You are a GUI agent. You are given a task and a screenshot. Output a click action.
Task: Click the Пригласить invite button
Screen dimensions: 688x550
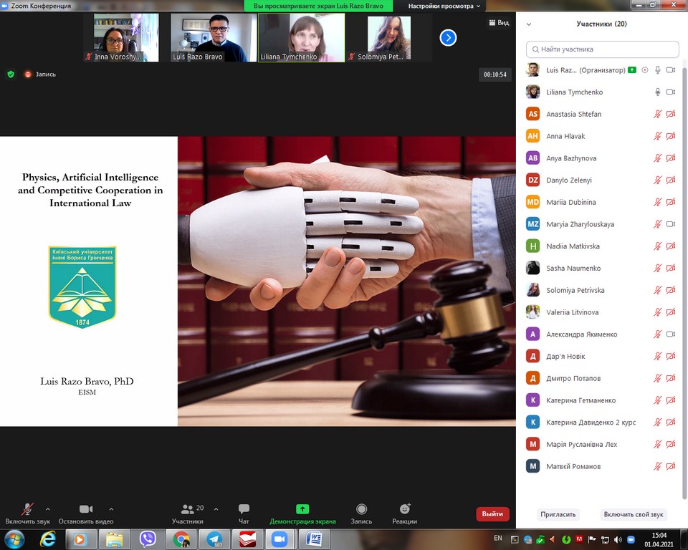(558, 514)
